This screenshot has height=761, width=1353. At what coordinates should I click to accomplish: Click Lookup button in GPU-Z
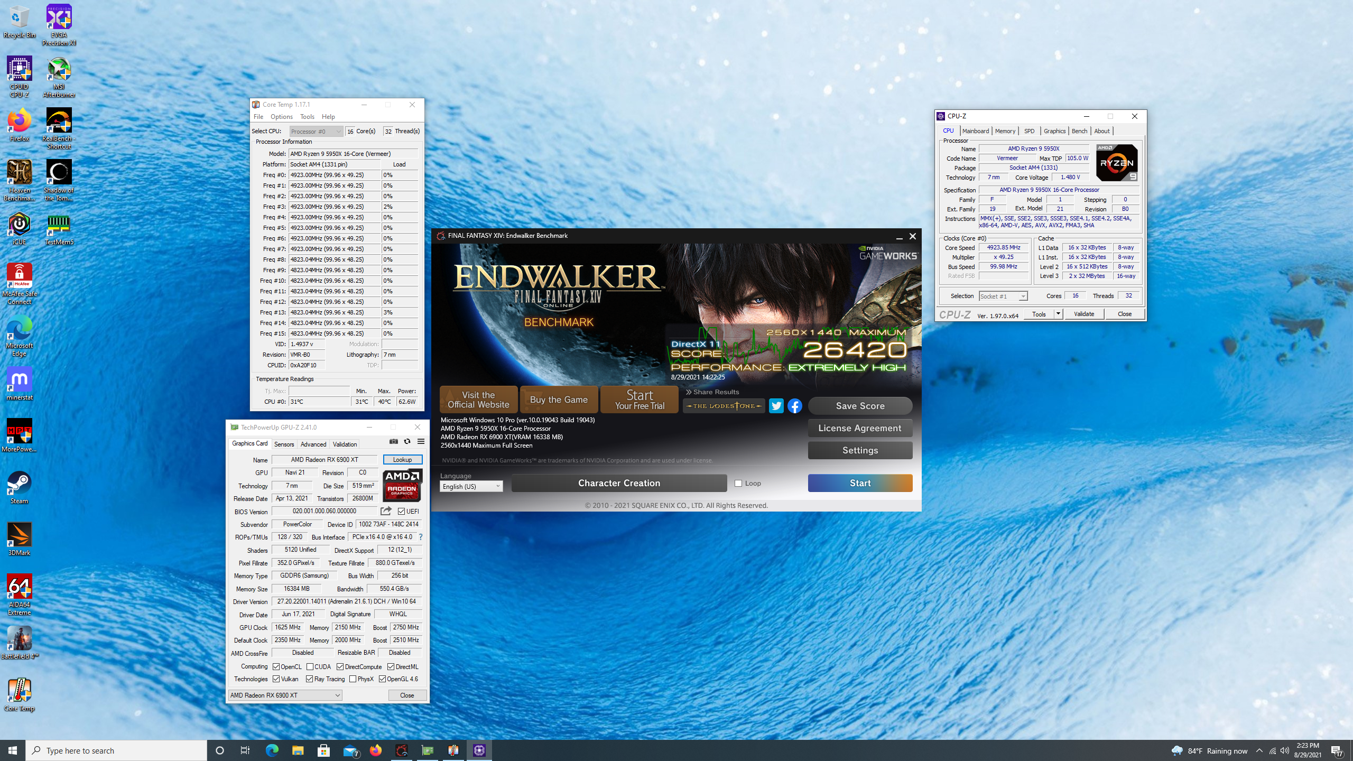click(x=402, y=460)
